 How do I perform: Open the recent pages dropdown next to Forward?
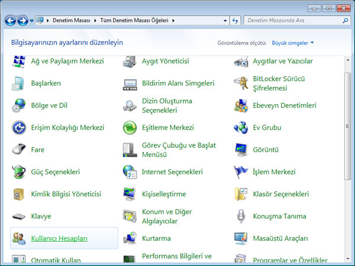coord(32,21)
